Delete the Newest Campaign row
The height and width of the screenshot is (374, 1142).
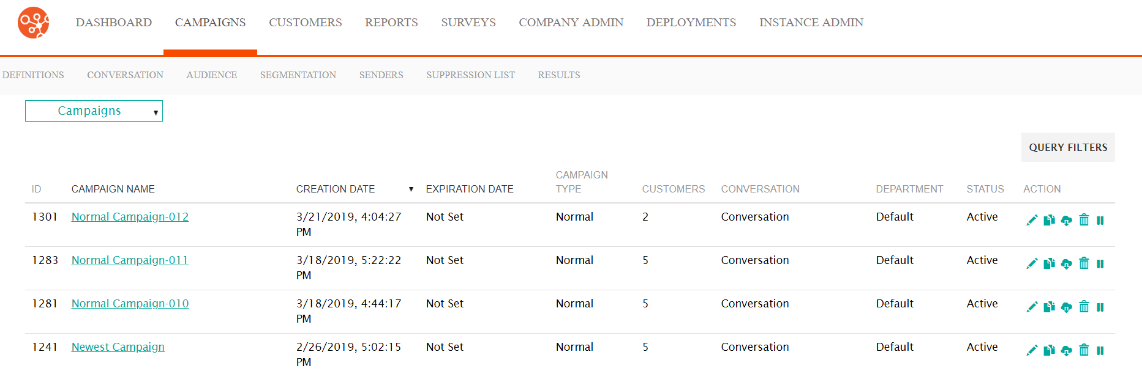1084,351
